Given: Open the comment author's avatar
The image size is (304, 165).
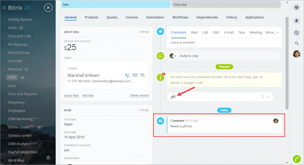Looking at the screenshot, I should (276, 121).
